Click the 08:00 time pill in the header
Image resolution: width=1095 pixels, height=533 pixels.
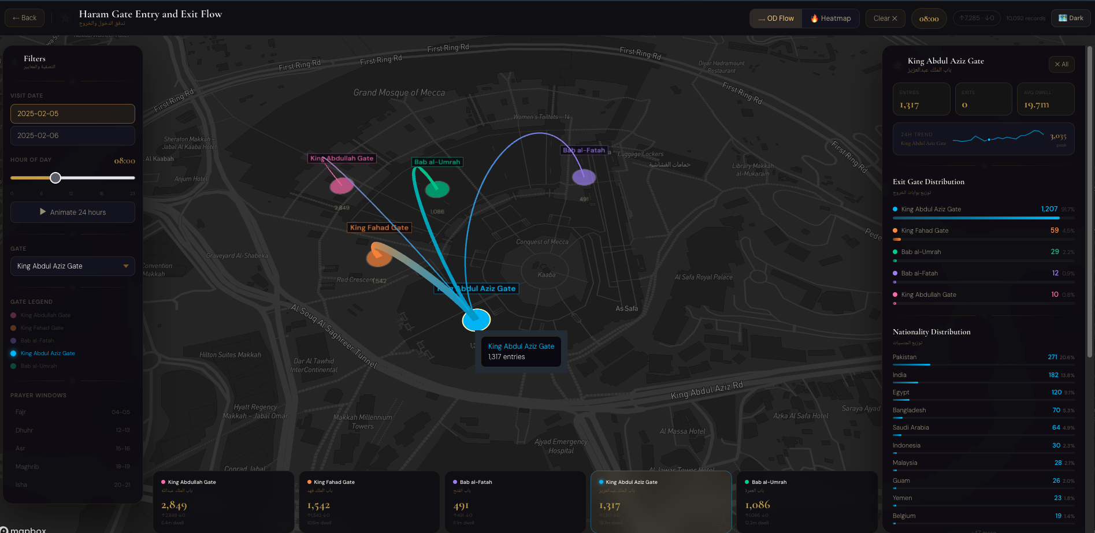coord(929,18)
